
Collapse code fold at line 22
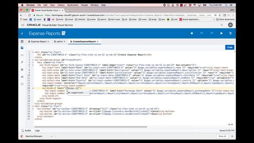33,106
